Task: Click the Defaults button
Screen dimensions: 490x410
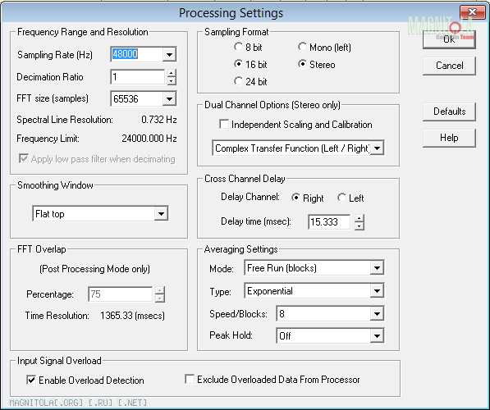Action: (x=450, y=112)
